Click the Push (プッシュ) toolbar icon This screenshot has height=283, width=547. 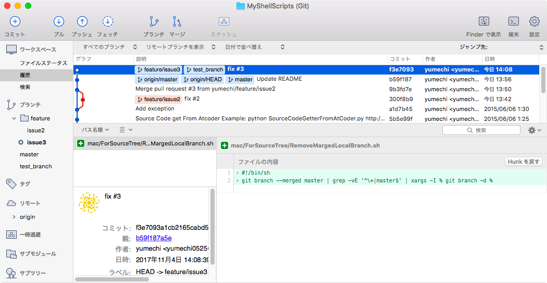pyautogui.click(x=82, y=22)
